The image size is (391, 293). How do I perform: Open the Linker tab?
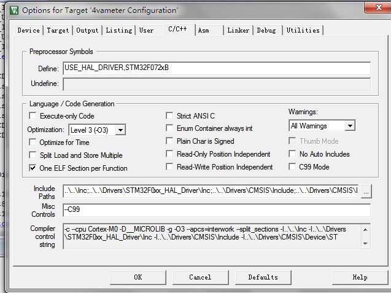click(238, 31)
